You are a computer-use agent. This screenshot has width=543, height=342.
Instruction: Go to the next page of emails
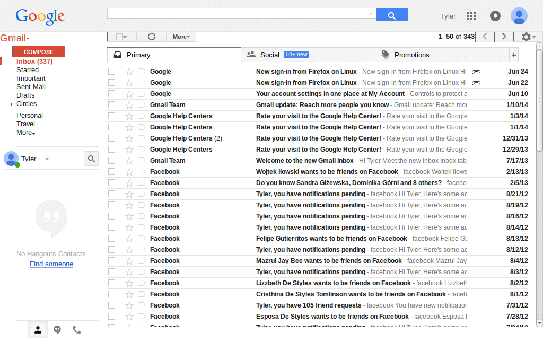tap(504, 37)
